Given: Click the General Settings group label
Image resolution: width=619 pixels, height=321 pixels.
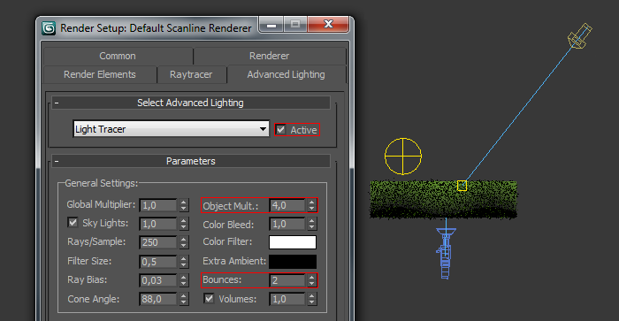Looking at the screenshot, I should (102, 183).
